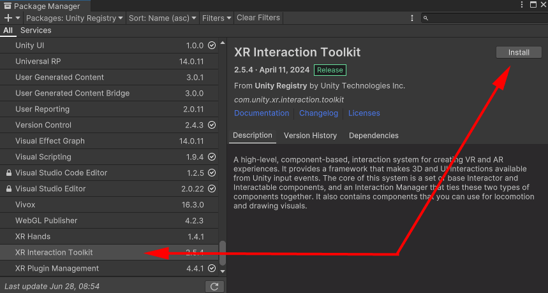Click the lock icon beside Visual Studio Code Editor

click(x=8, y=173)
